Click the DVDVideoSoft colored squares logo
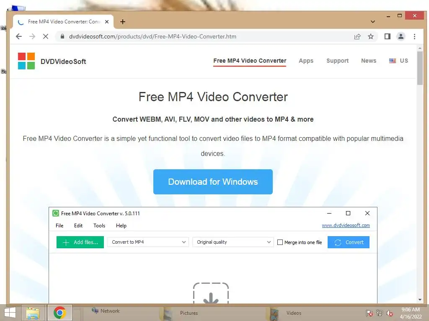 pyautogui.click(x=26, y=61)
